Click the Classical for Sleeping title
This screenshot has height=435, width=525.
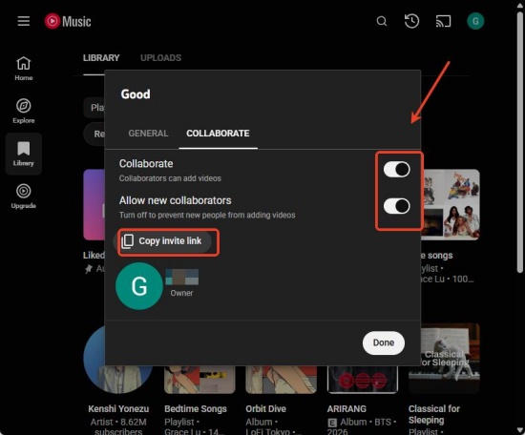(x=434, y=414)
